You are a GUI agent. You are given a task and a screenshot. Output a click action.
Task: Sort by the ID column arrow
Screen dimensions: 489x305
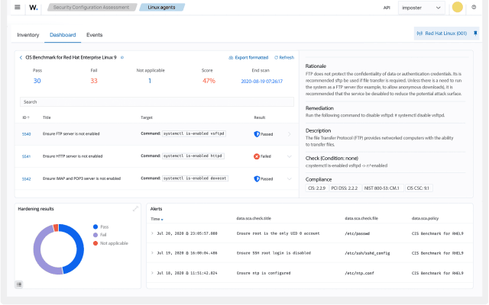pyautogui.click(x=28, y=117)
